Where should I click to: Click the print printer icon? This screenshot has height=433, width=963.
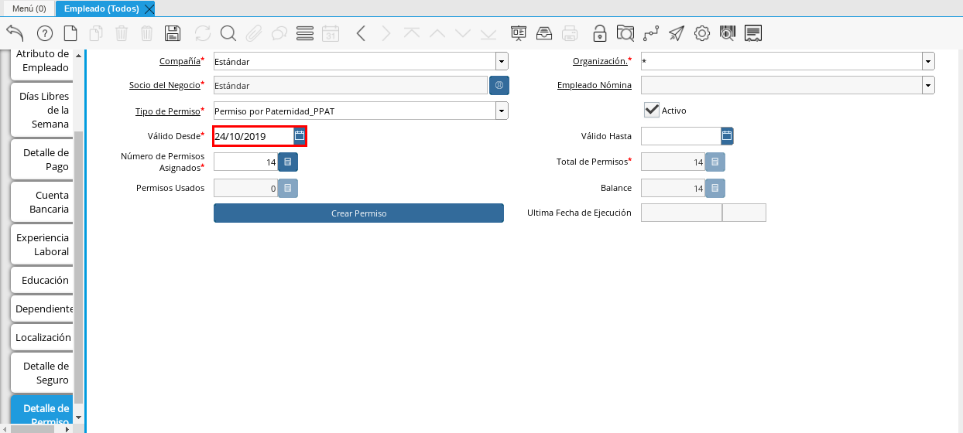point(570,33)
